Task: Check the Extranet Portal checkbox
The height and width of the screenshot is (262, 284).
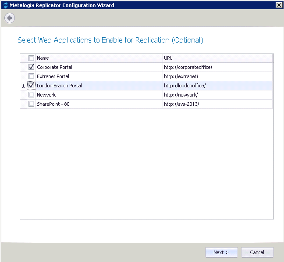Action: tap(31, 76)
